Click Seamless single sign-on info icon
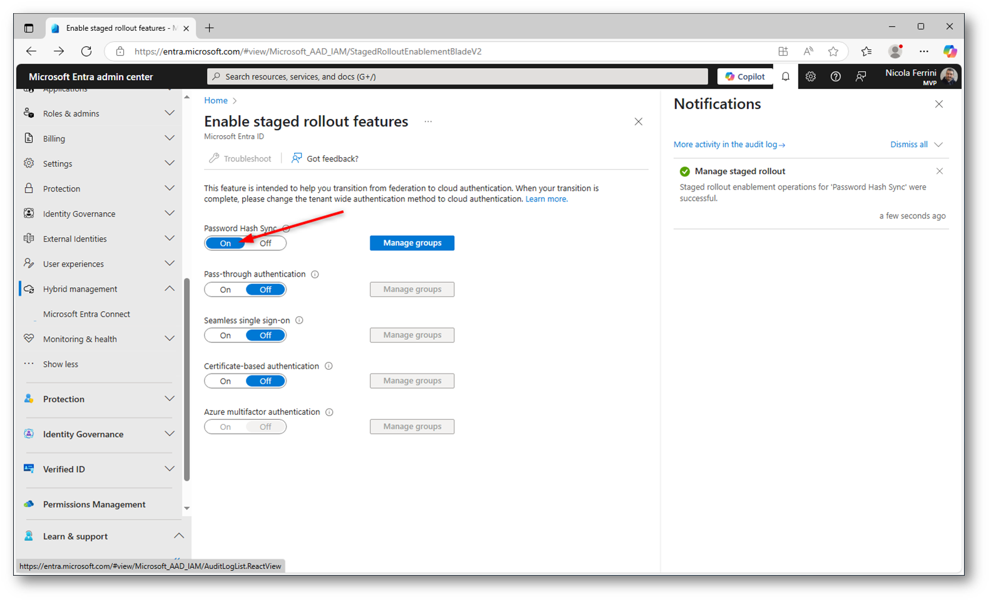991x602 pixels. point(299,320)
